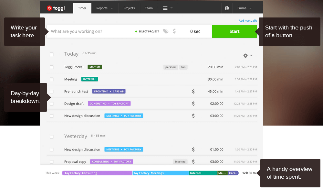Click billable dollar icon for Design draft

coord(193,103)
